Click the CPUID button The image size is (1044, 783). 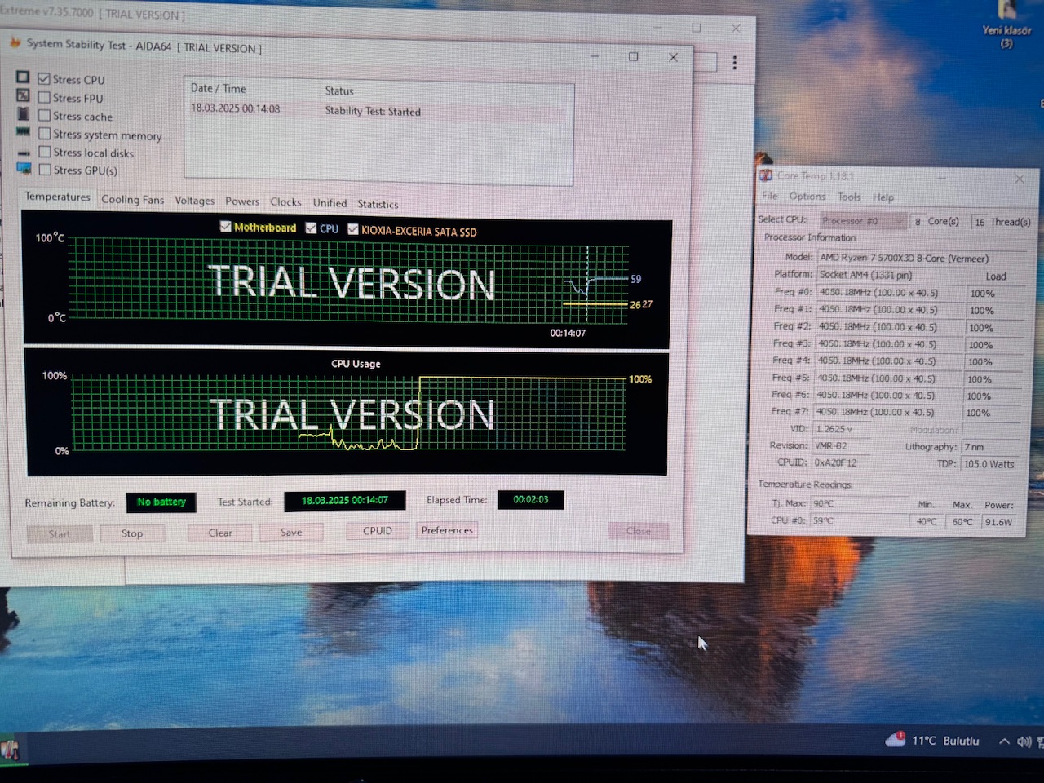click(x=378, y=531)
